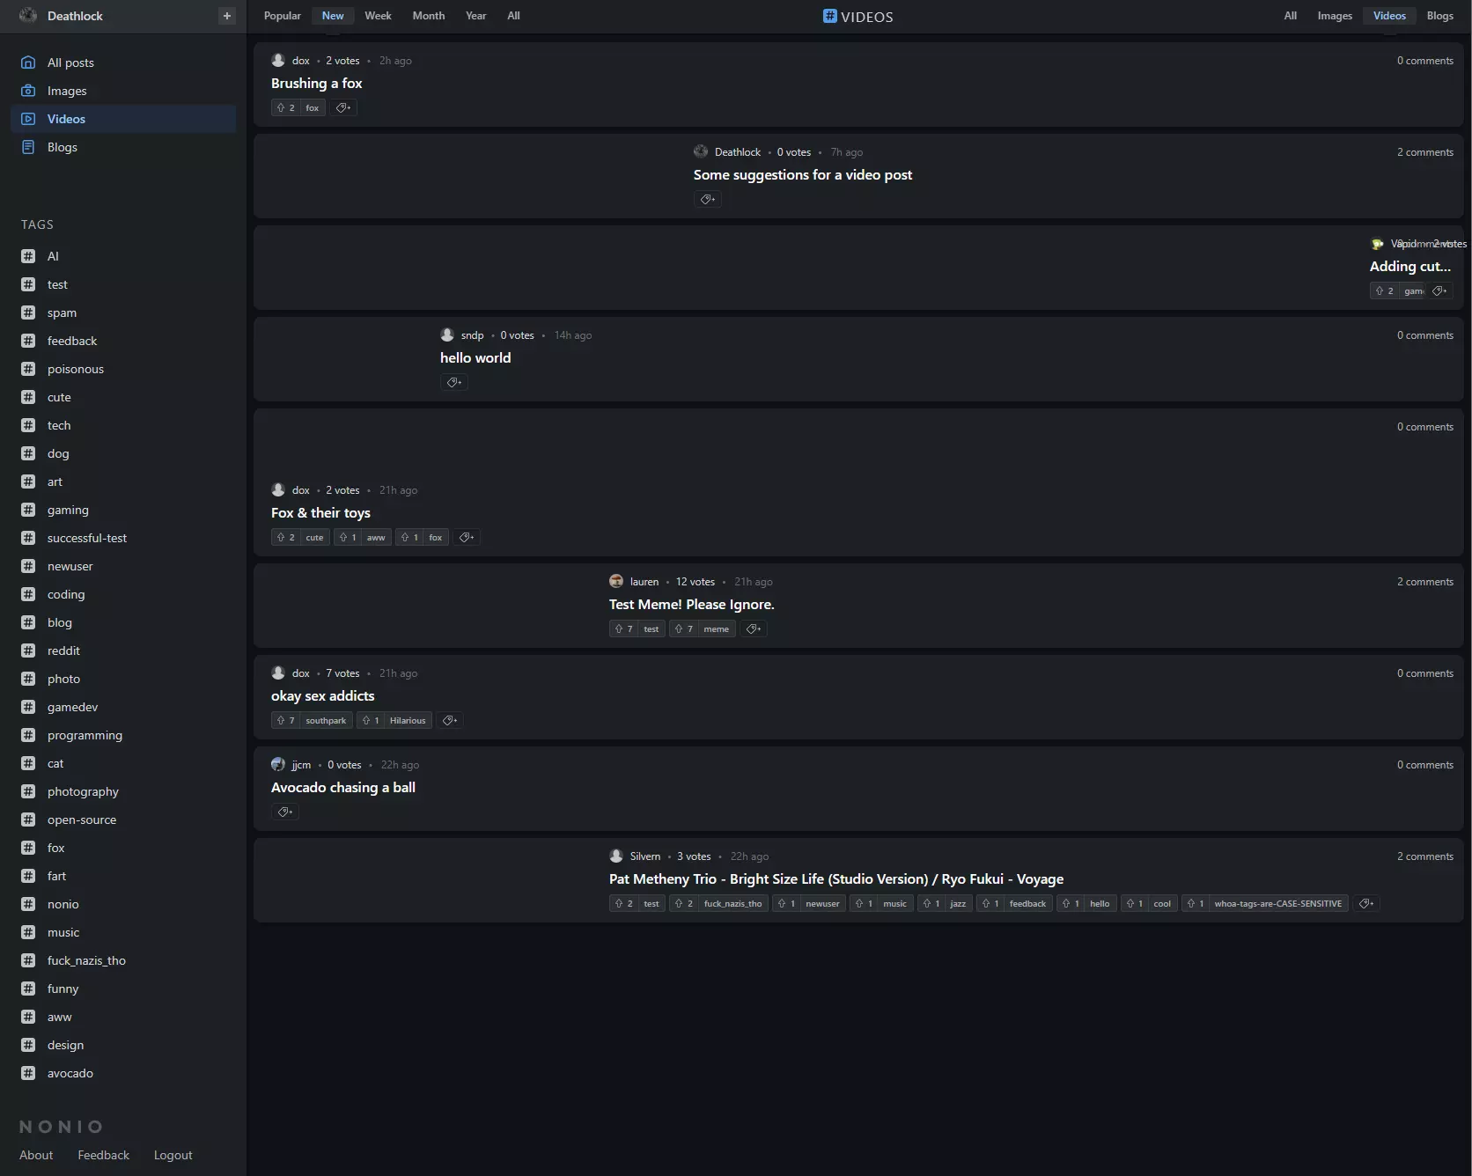Screen dimensions: 1472x1176
Task: Open the Images section via its camera icon
Action: click(28, 91)
